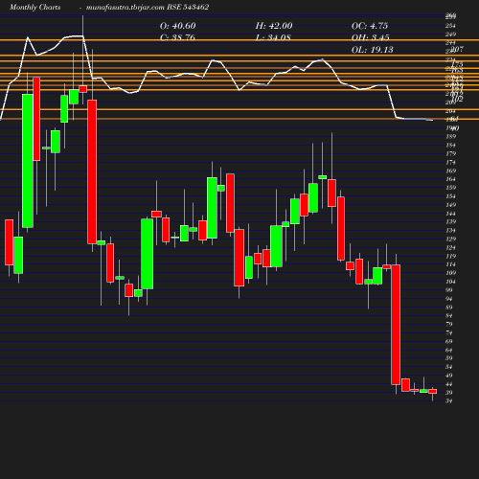Click the 39 price axis label
Viewport: 479px width, 479px height.
pyautogui.click(x=449, y=393)
